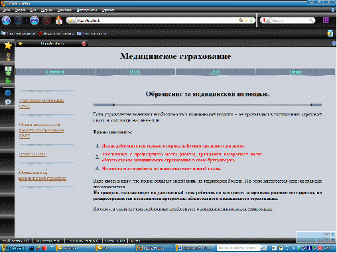Open the large star Bookmarks sidebar icon
337x253 pixels.
click(8, 45)
